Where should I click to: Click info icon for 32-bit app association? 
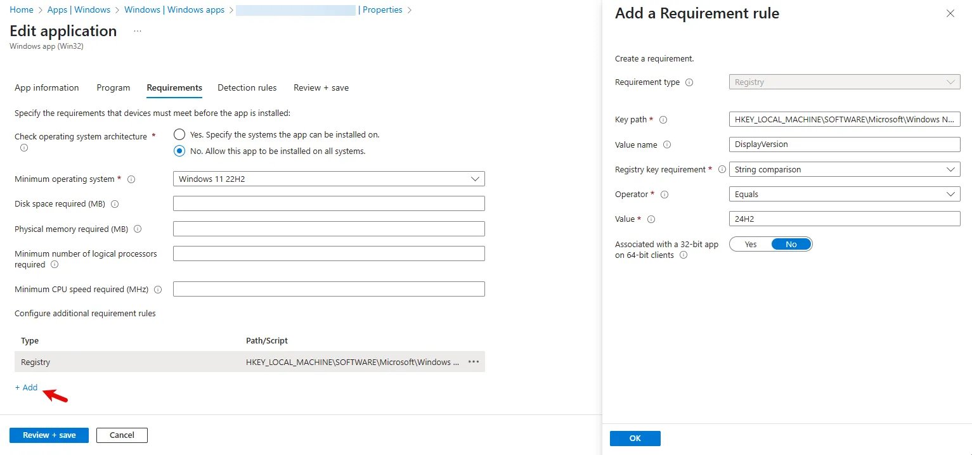(x=684, y=255)
